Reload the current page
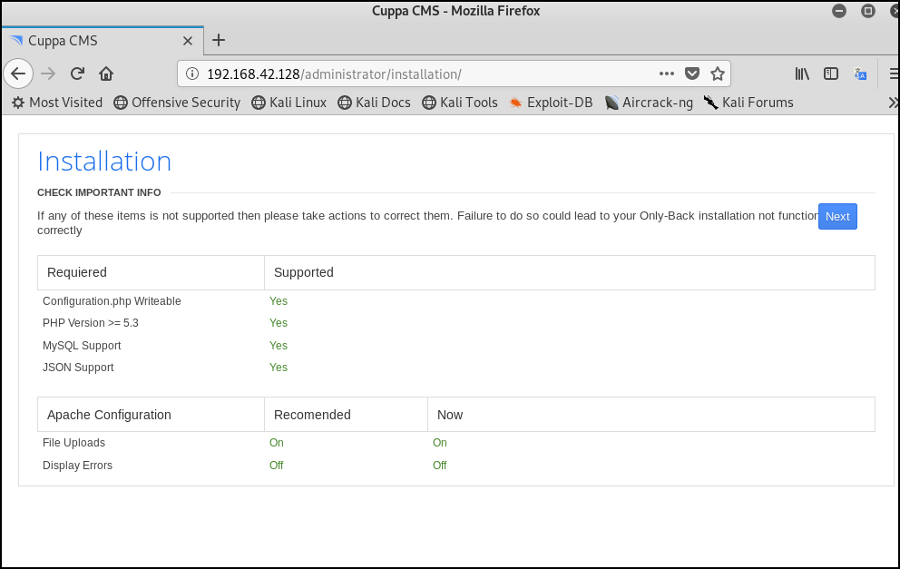The width and height of the screenshot is (900, 569). click(77, 74)
